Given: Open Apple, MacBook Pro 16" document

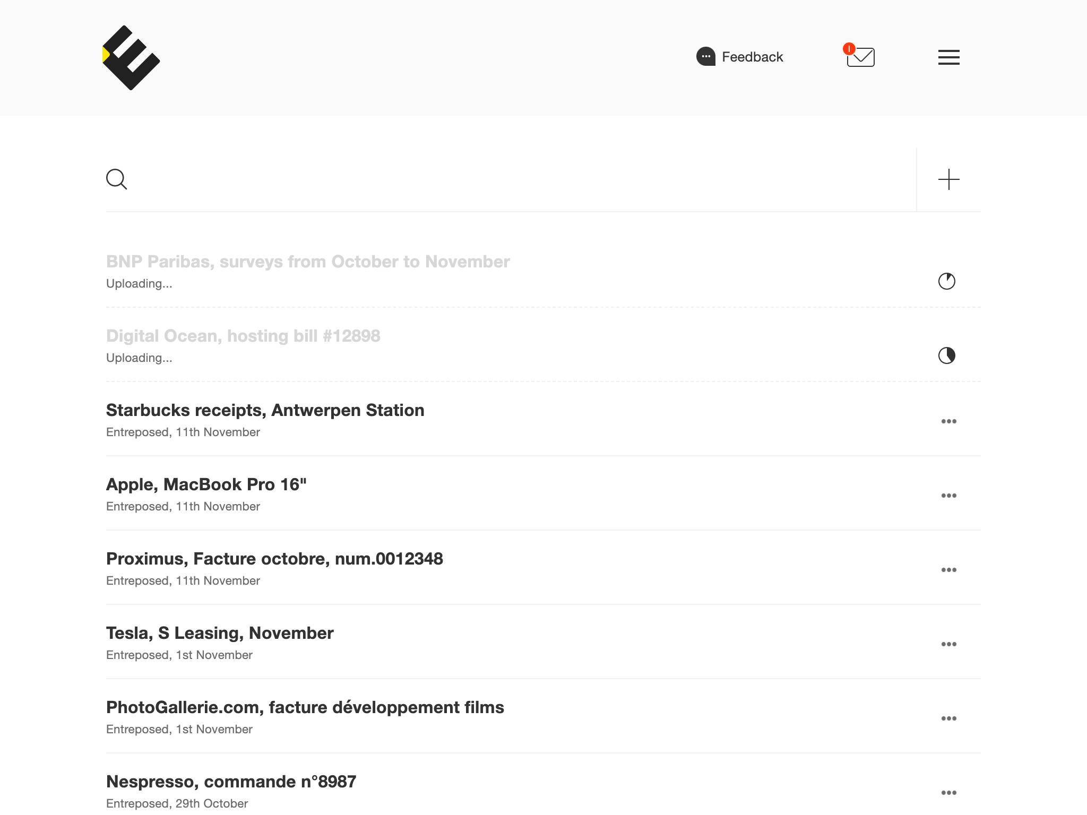Looking at the screenshot, I should (x=206, y=484).
